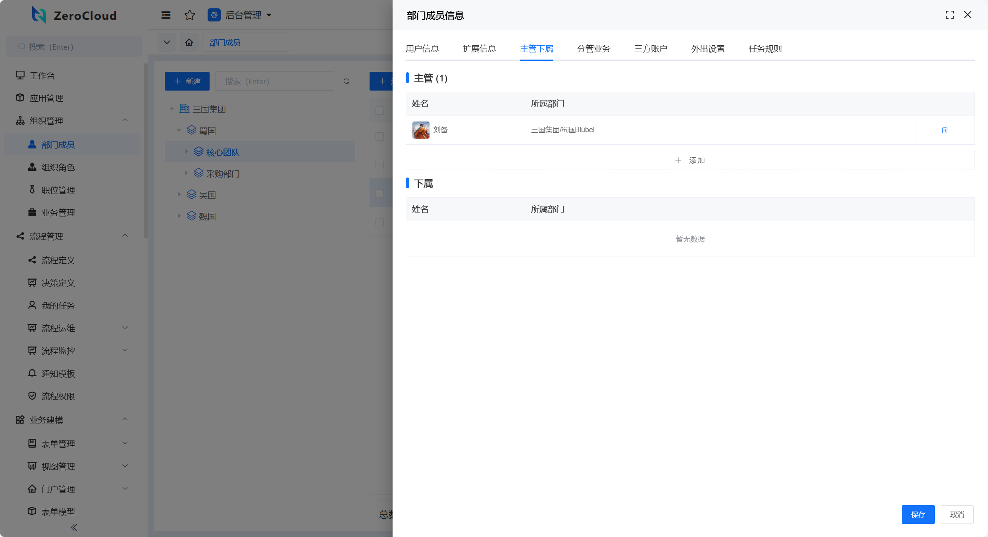Click the 保存 button
The height and width of the screenshot is (537, 988).
[x=918, y=514]
